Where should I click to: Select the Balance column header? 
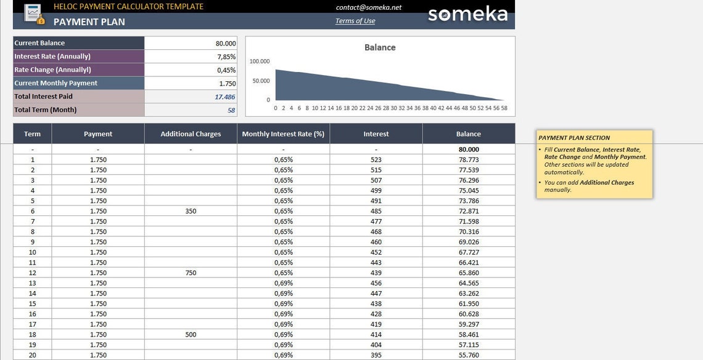click(469, 134)
